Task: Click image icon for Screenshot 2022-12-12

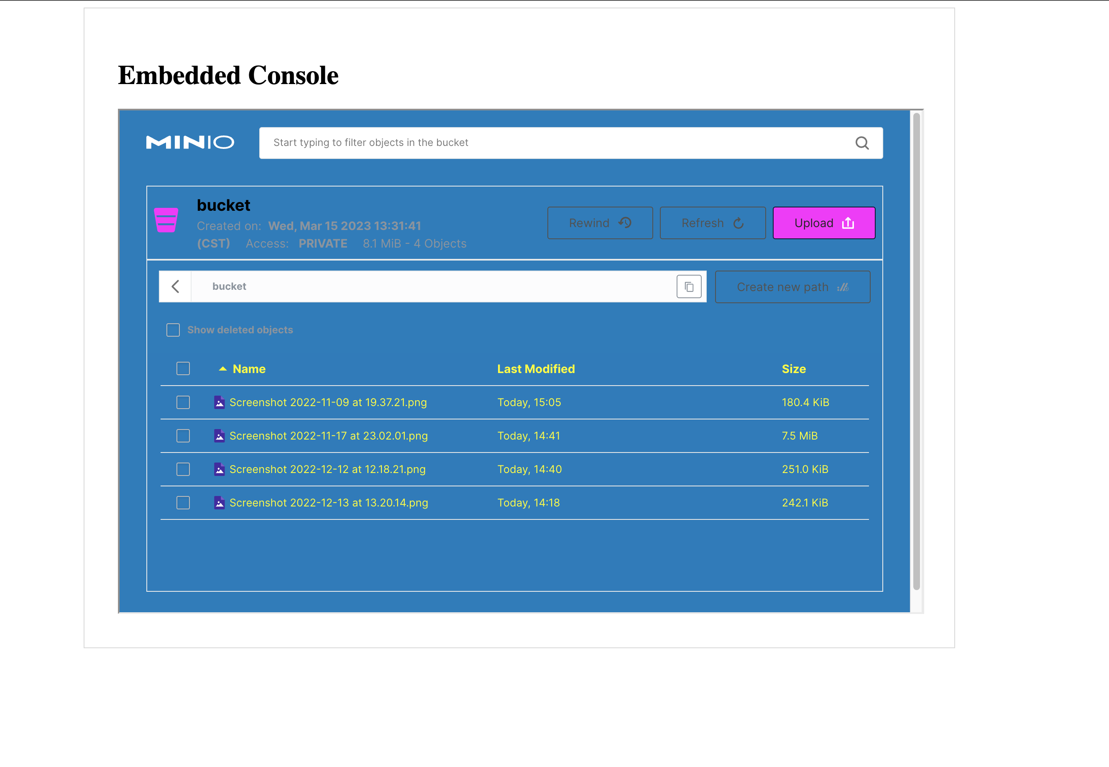Action: tap(220, 470)
